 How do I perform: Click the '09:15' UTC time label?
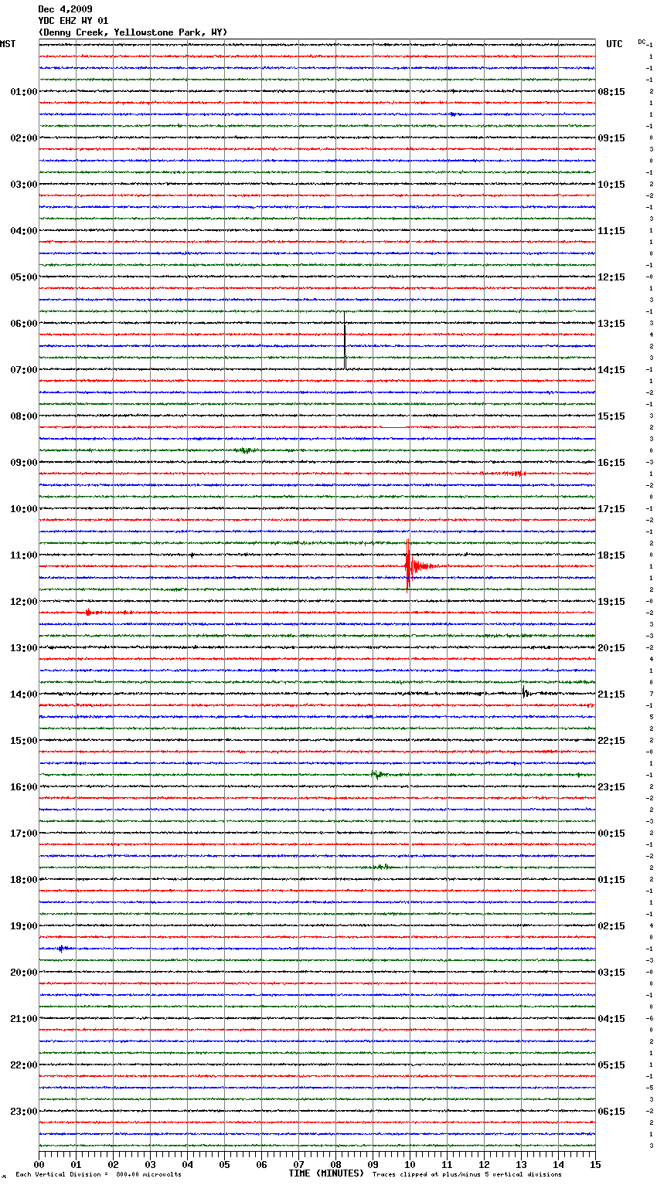(x=611, y=138)
